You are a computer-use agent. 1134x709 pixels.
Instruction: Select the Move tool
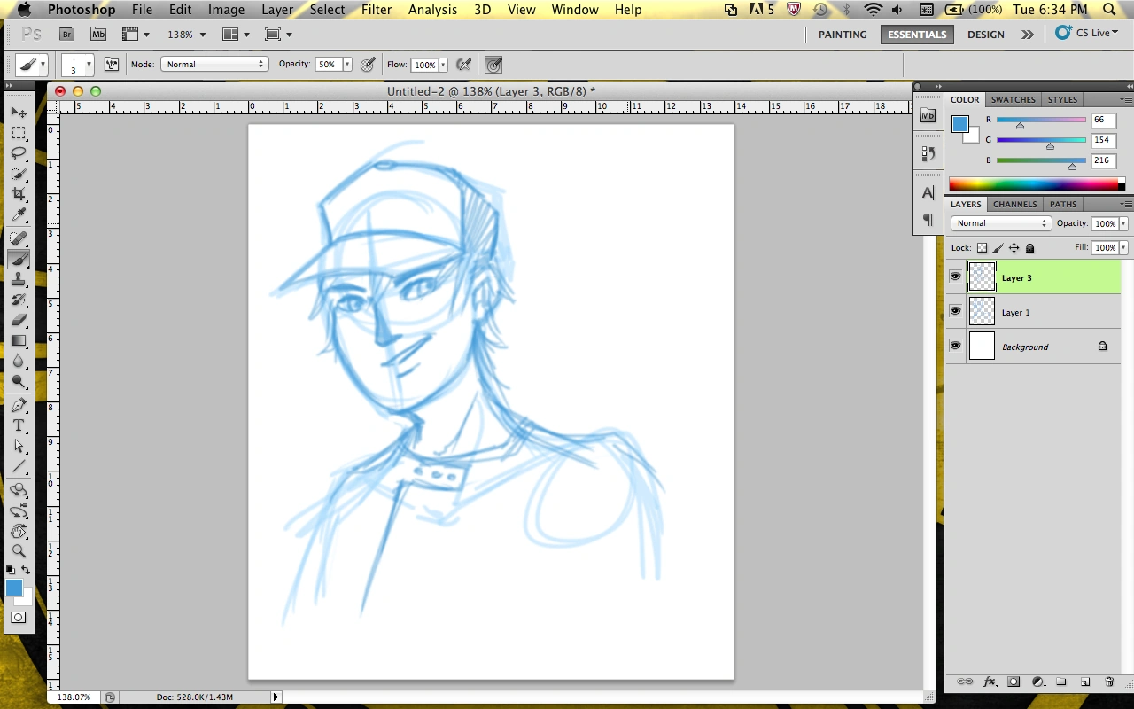click(x=19, y=113)
